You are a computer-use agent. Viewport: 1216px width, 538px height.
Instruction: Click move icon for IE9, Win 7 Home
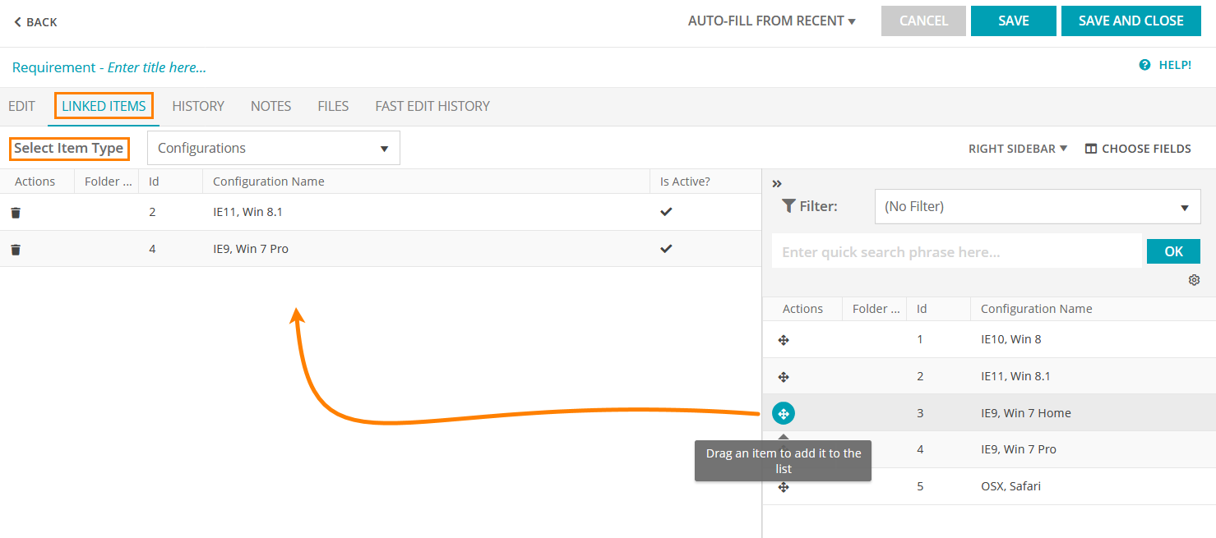[x=784, y=414]
